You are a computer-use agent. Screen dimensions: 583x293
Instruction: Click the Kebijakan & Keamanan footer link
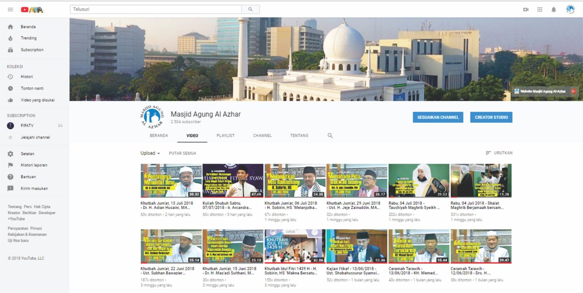tap(27, 234)
